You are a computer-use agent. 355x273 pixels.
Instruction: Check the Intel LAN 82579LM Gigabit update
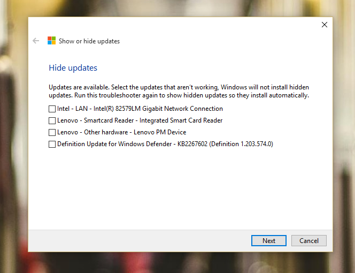[x=52, y=109]
